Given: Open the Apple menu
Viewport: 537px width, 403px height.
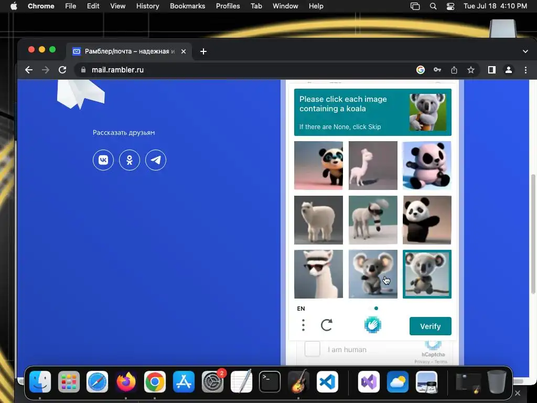Looking at the screenshot, I should coord(14,6).
